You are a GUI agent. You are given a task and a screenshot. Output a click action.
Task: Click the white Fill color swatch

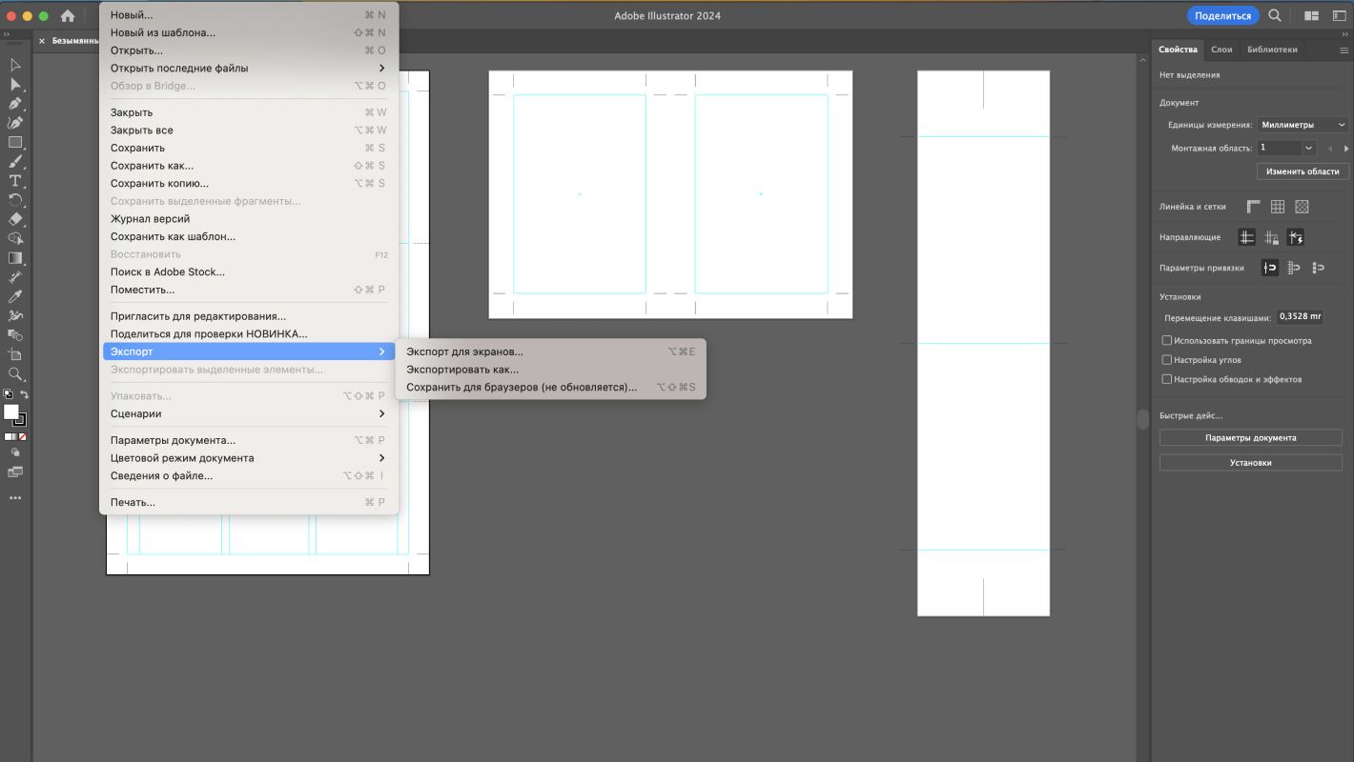(x=10, y=411)
